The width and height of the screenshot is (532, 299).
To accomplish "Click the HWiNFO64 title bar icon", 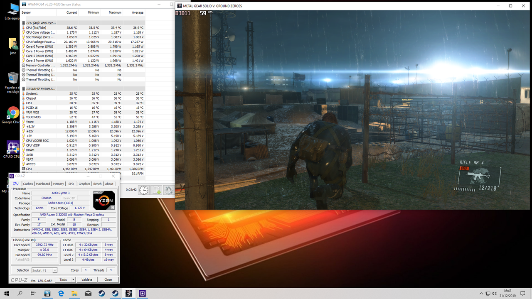I will click(23, 4).
